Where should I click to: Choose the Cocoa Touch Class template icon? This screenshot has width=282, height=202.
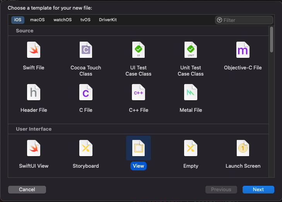tap(86, 50)
